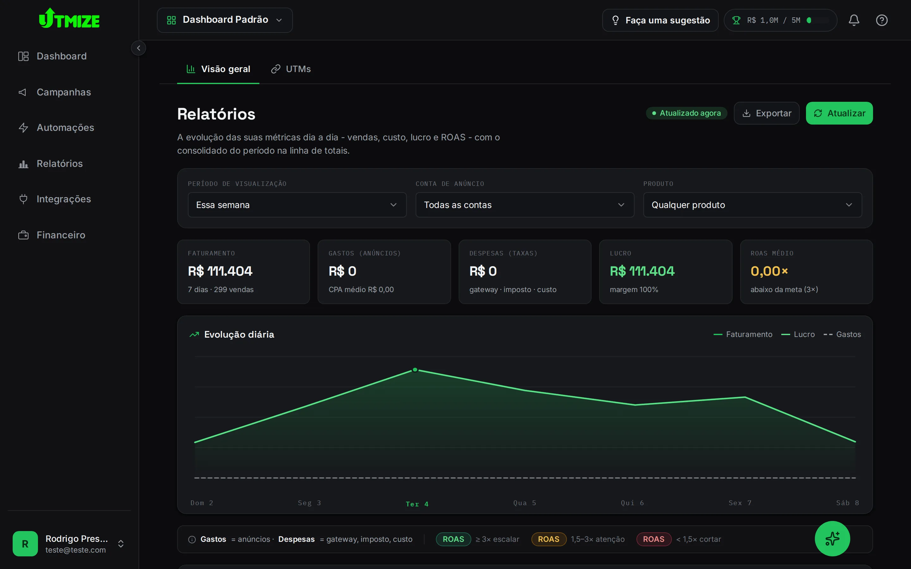Image resolution: width=911 pixels, height=569 pixels.
Task: Toggle the Faturamento legend entry
Action: pos(743,334)
